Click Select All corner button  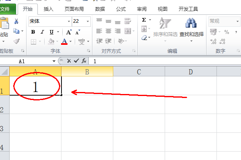[x=4, y=72]
